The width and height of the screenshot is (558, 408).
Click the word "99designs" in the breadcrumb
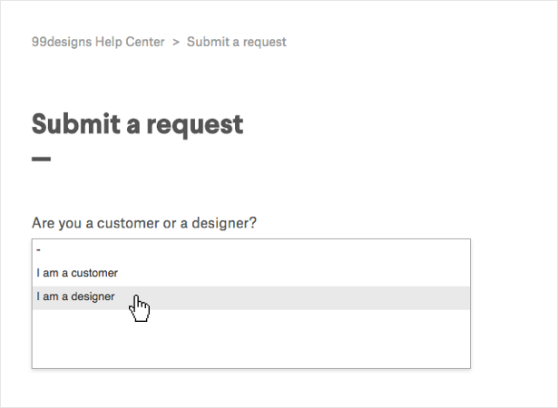(x=60, y=42)
